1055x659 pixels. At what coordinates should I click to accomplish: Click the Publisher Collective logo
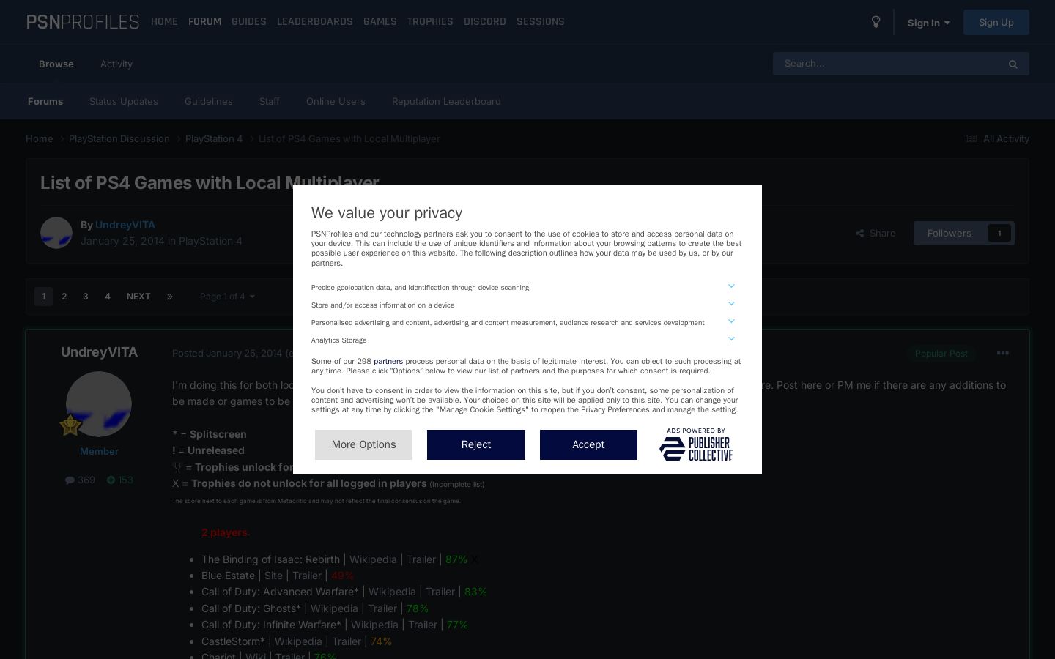[x=696, y=444]
